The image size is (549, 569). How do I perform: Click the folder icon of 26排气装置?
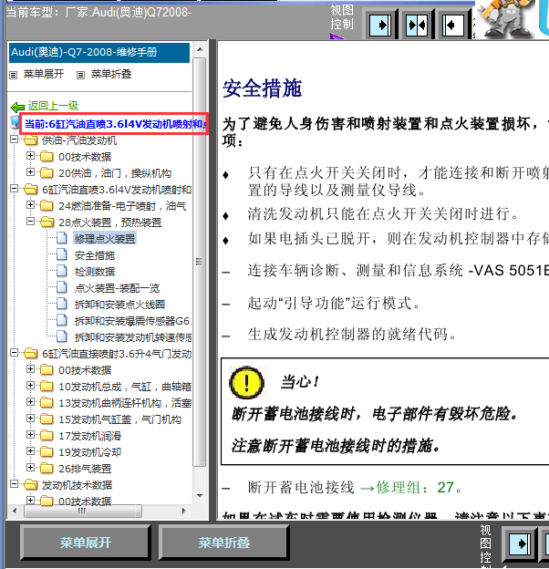point(47,468)
